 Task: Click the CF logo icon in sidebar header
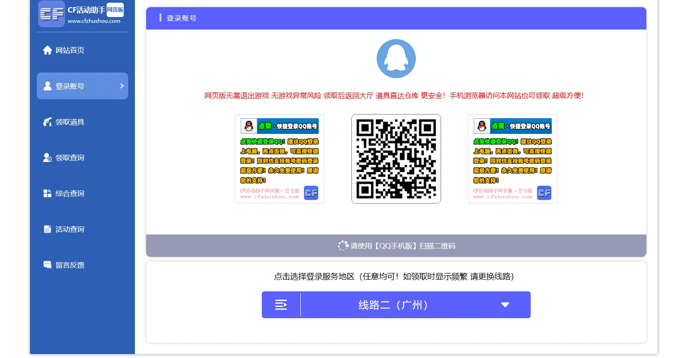(52, 14)
